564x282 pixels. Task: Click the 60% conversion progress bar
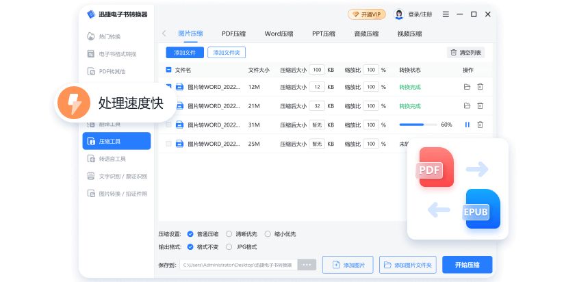point(418,125)
